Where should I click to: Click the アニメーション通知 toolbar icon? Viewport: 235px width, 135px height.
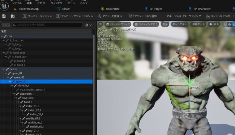click(x=131, y=16)
